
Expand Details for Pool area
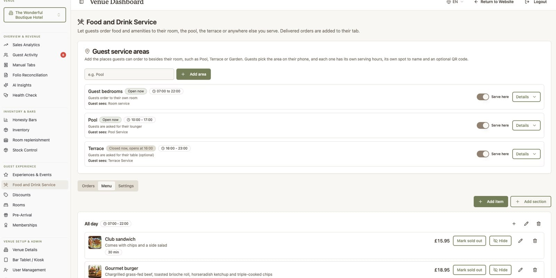point(526,125)
